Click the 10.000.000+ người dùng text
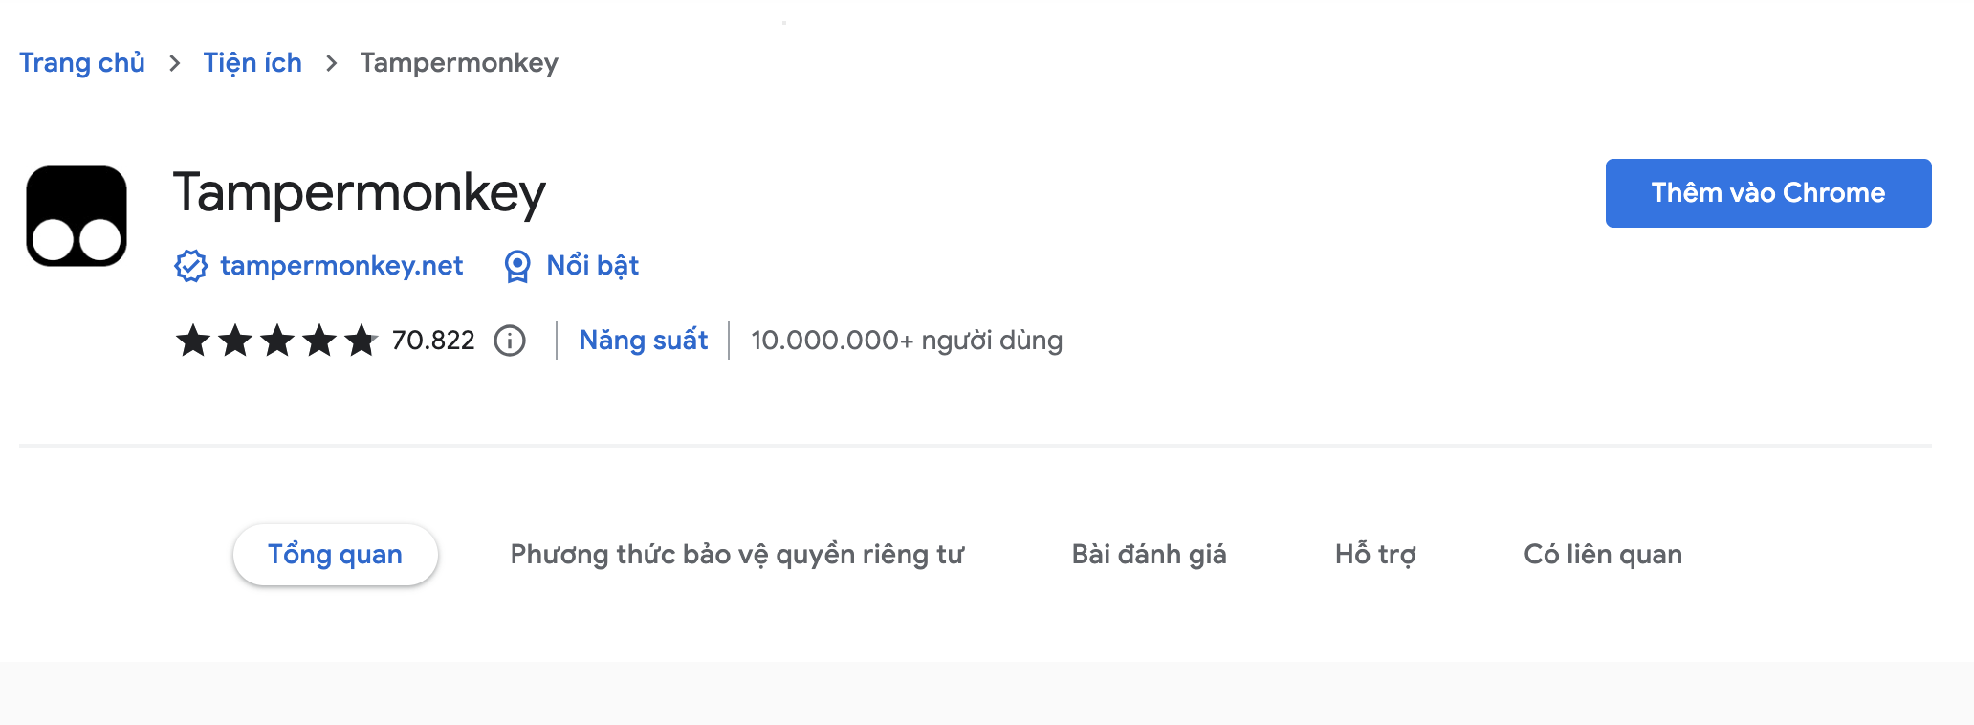The image size is (1974, 725). click(907, 341)
